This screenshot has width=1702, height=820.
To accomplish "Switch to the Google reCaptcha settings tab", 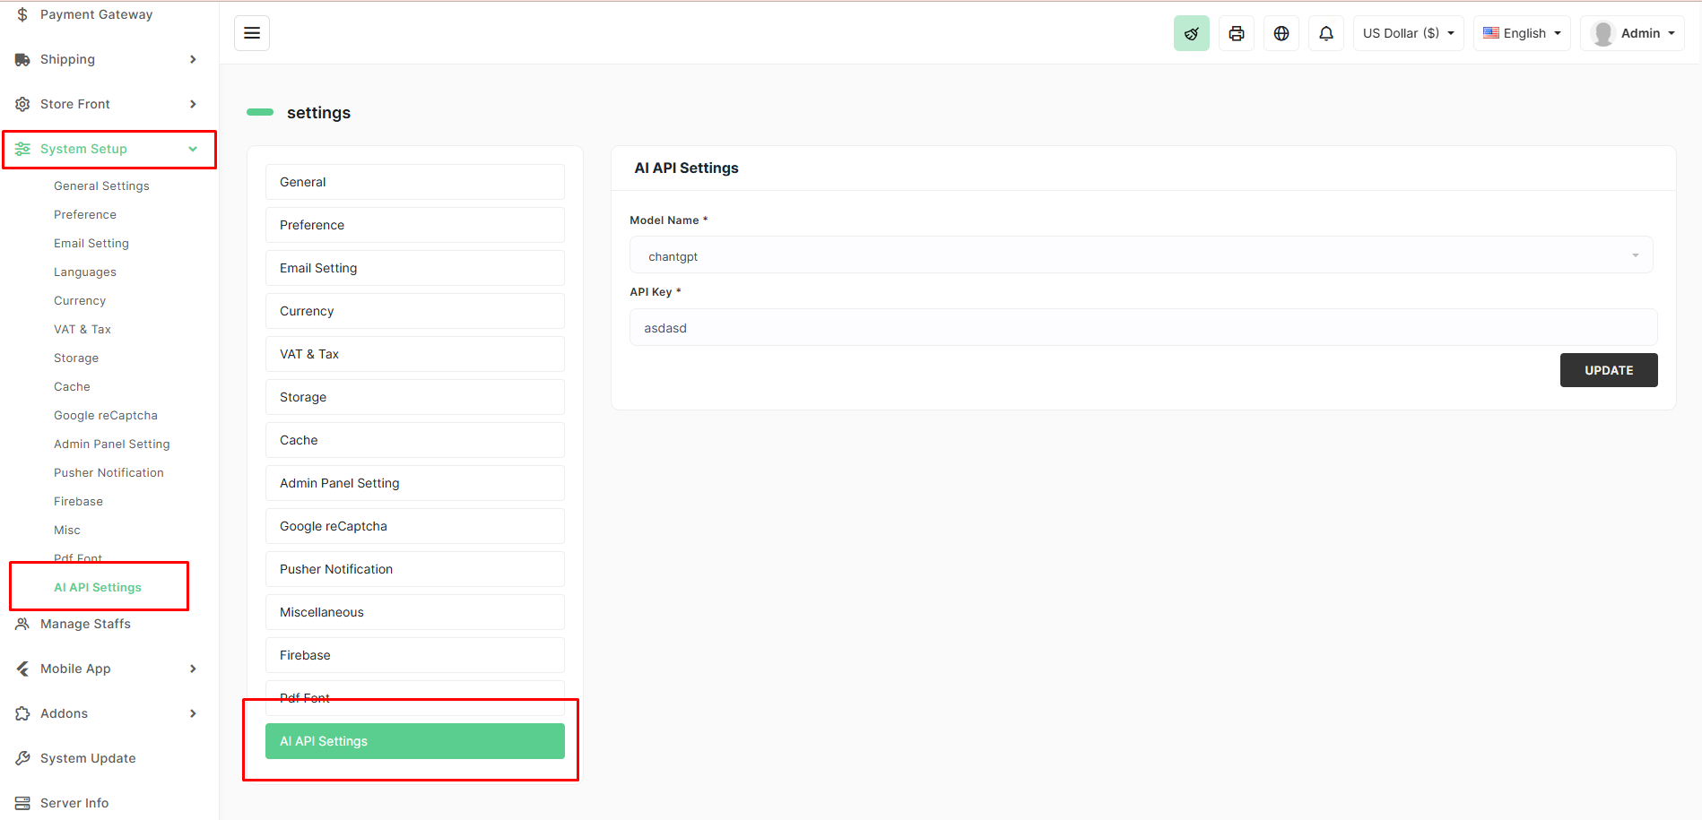I will (414, 526).
